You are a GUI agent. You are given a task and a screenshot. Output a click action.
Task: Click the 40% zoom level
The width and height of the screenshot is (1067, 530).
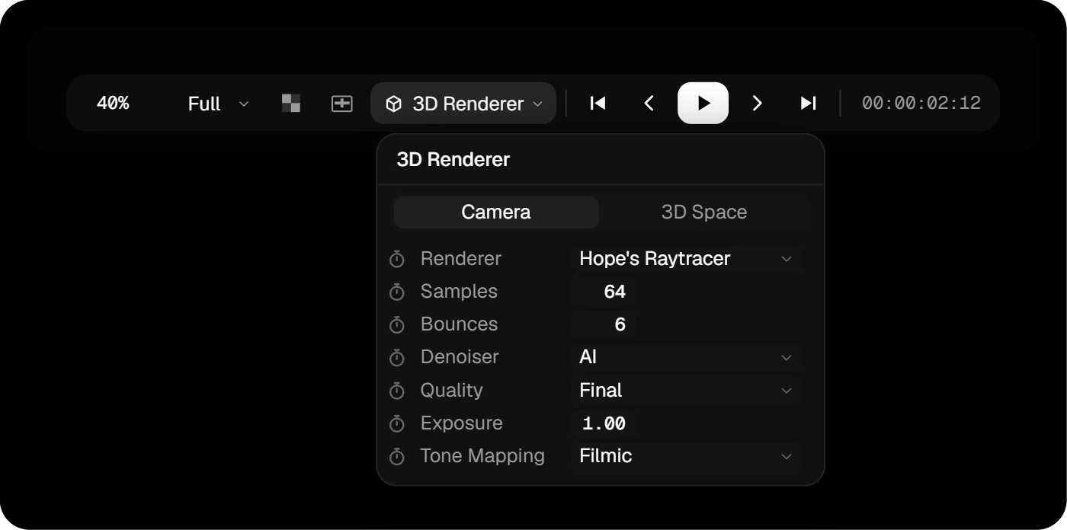click(x=113, y=104)
